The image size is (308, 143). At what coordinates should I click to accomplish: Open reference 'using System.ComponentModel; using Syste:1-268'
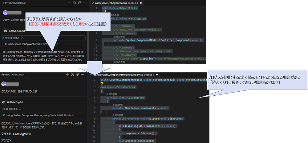[x=42, y=115]
